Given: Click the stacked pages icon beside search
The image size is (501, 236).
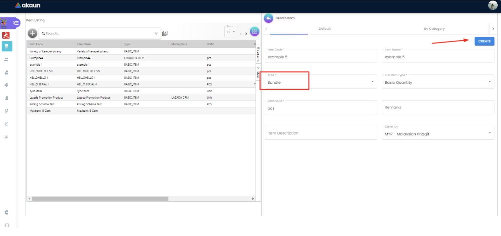Looking at the screenshot, I should pos(165,33).
